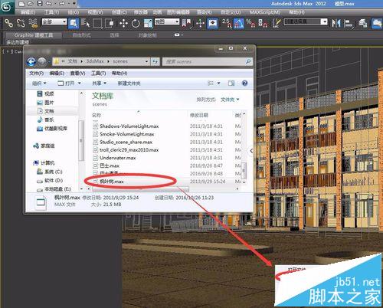Click 打开 button in Explorer toolbar

point(67,84)
